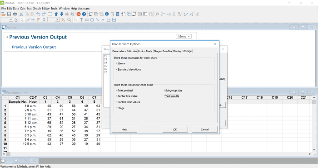Click the blue up arrow Previous Command icon

(x=56, y=14)
